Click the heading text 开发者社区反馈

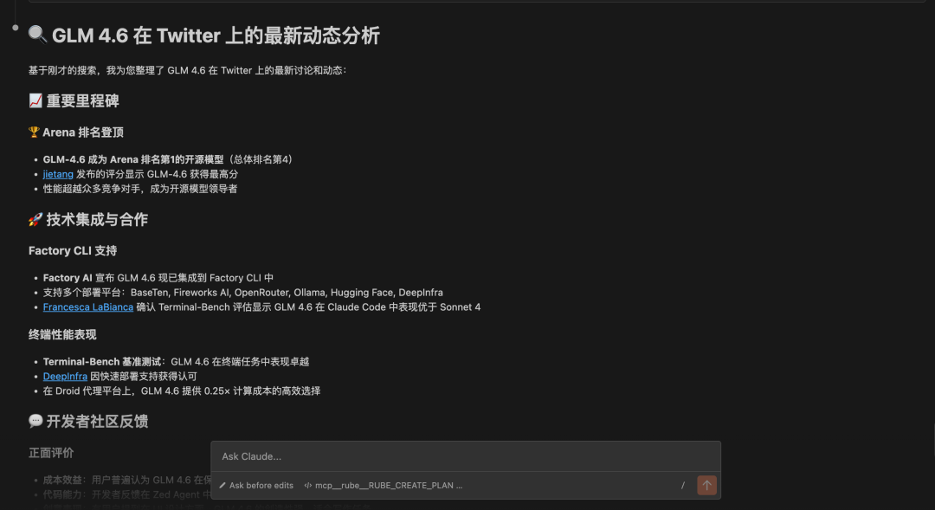click(x=97, y=421)
